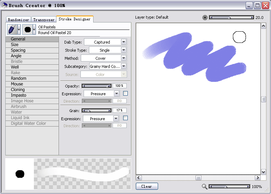Click the Grain percentage input field
This screenshot has height=194, width=271.
pyautogui.click(x=119, y=110)
